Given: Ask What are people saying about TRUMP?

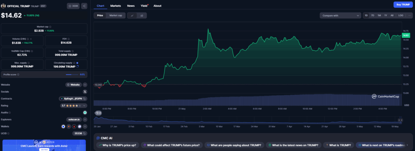Looking at the screenshot, I should click(x=234, y=145).
